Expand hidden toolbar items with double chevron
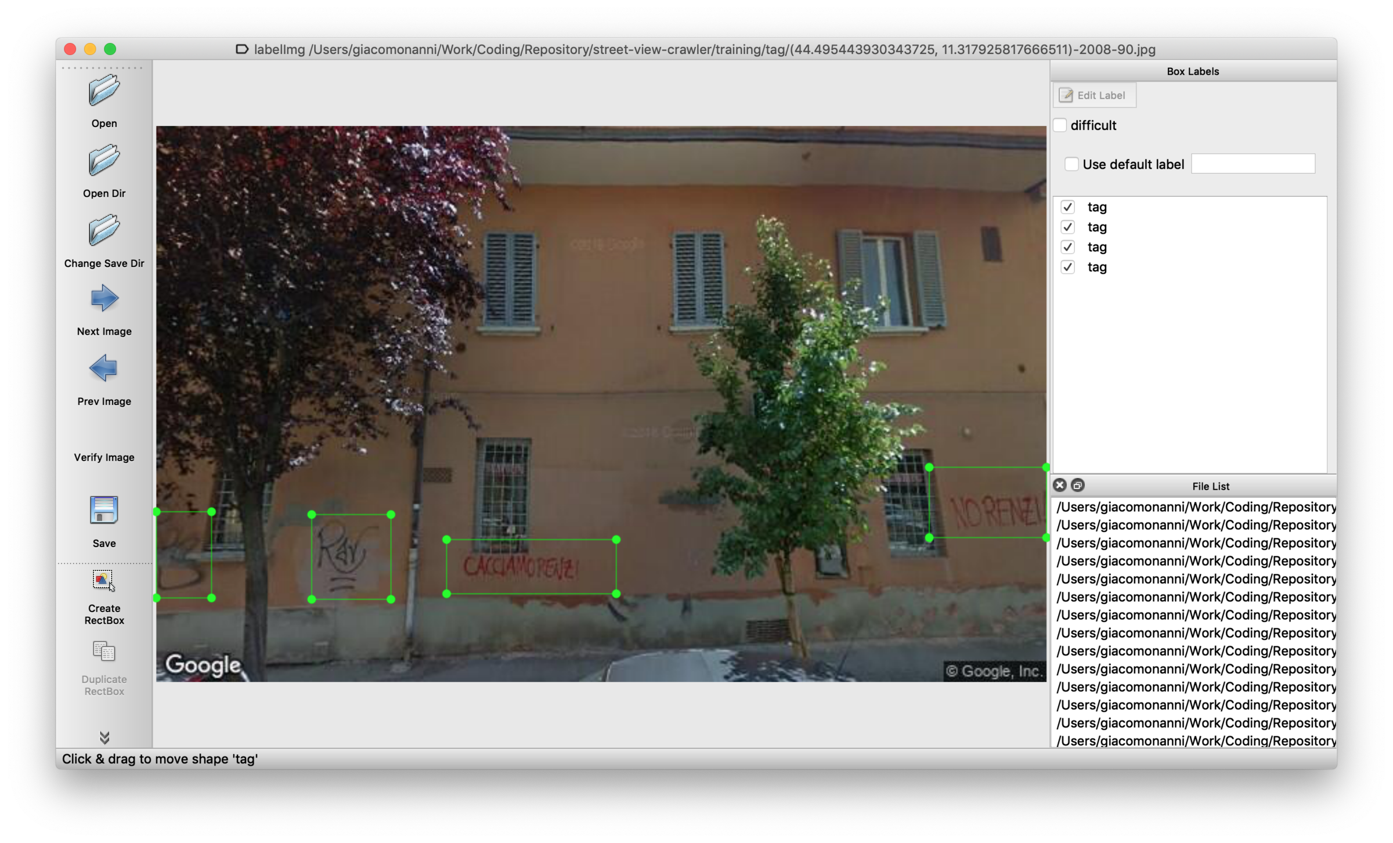Screen dimensions: 1393x843 (104, 737)
